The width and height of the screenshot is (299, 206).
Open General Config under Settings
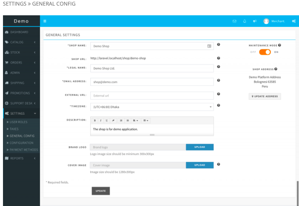(x=21, y=136)
